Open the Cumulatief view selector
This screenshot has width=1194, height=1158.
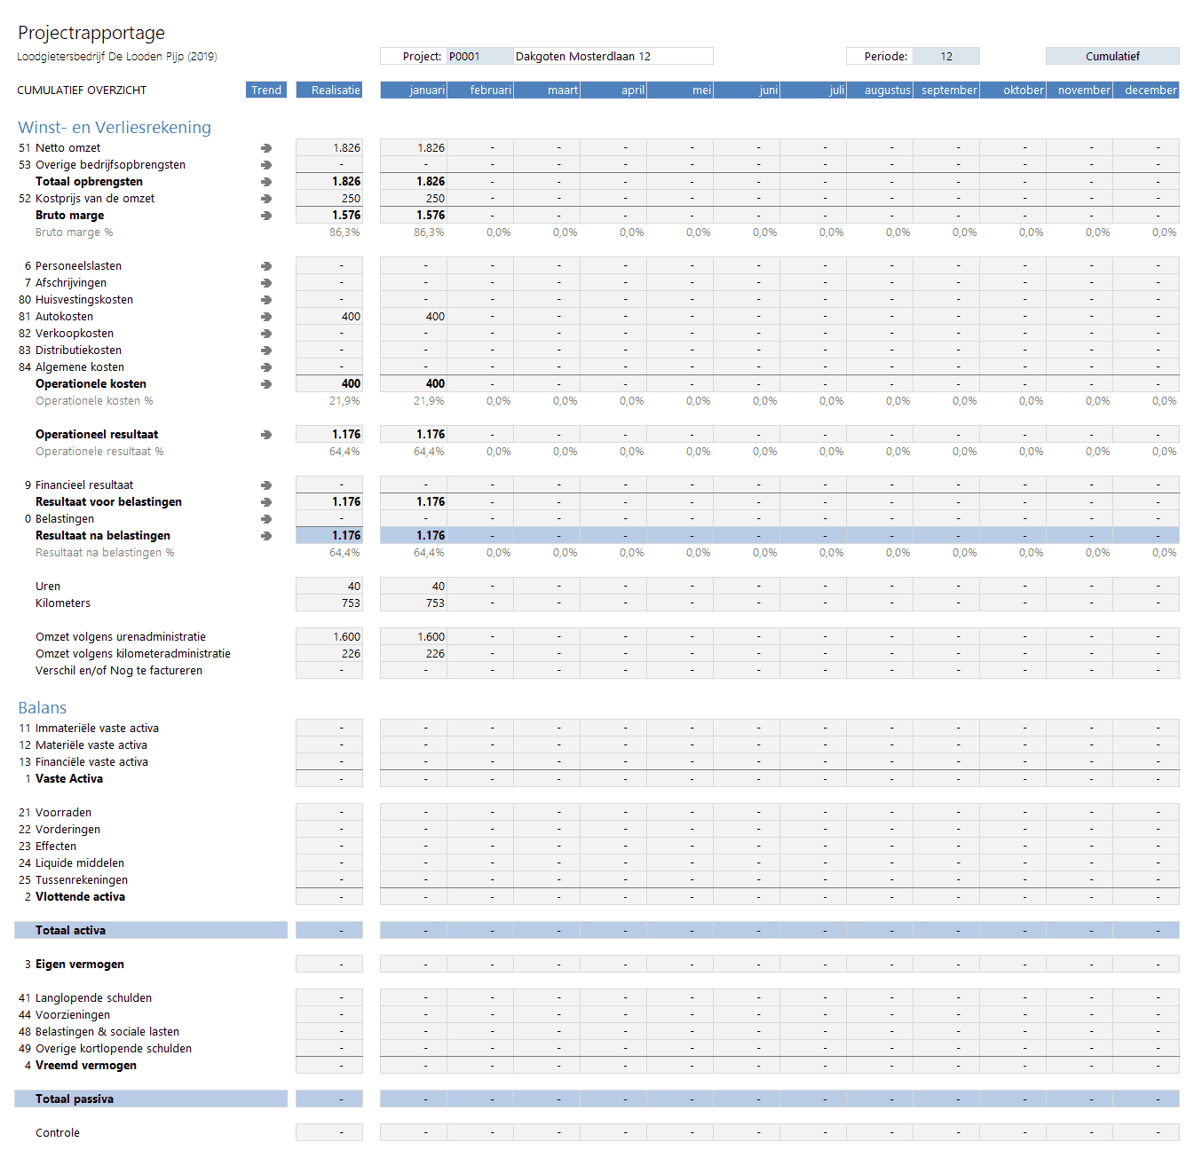pos(1112,57)
